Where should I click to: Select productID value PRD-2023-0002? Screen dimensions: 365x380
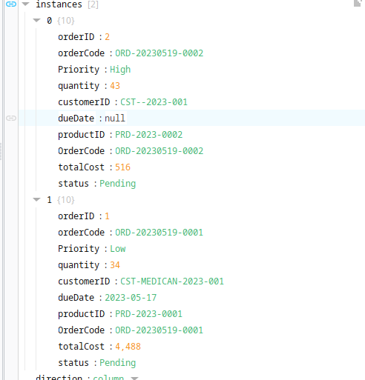click(149, 135)
